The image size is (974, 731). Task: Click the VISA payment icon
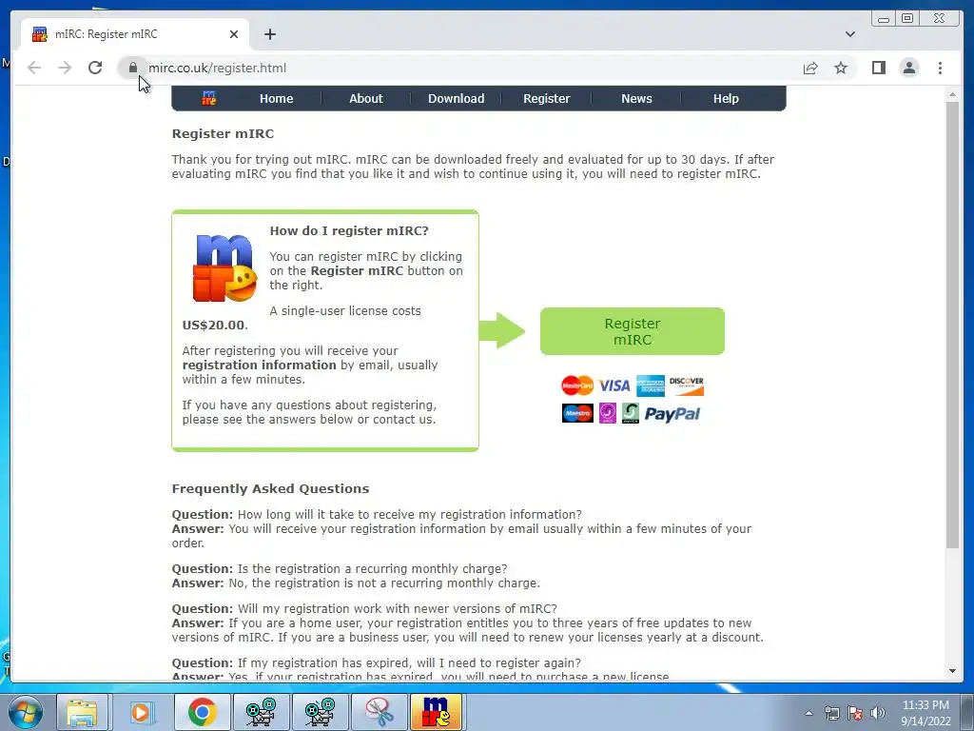point(614,386)
